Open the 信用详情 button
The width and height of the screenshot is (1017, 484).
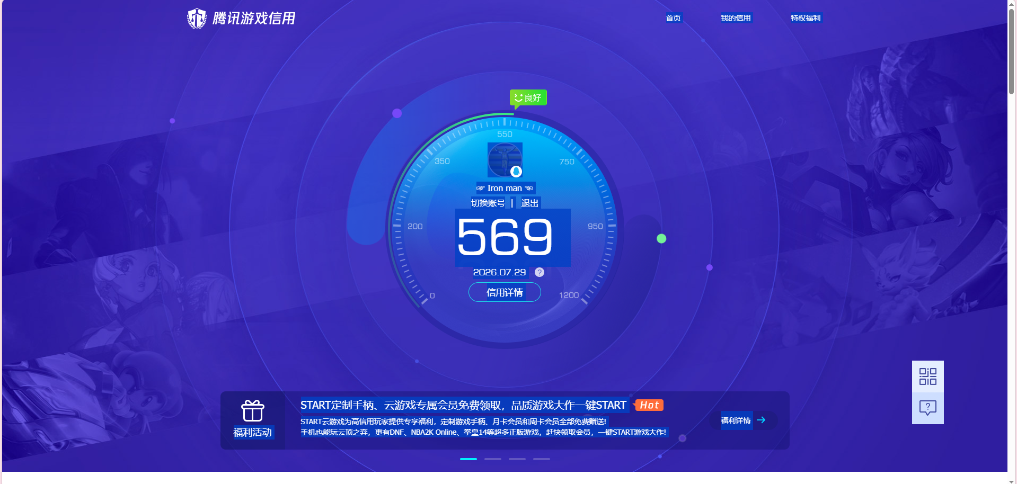coord(505,292)
